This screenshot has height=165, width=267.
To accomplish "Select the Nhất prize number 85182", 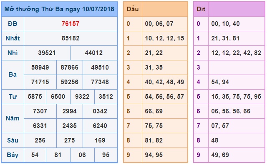I will 71,38.
